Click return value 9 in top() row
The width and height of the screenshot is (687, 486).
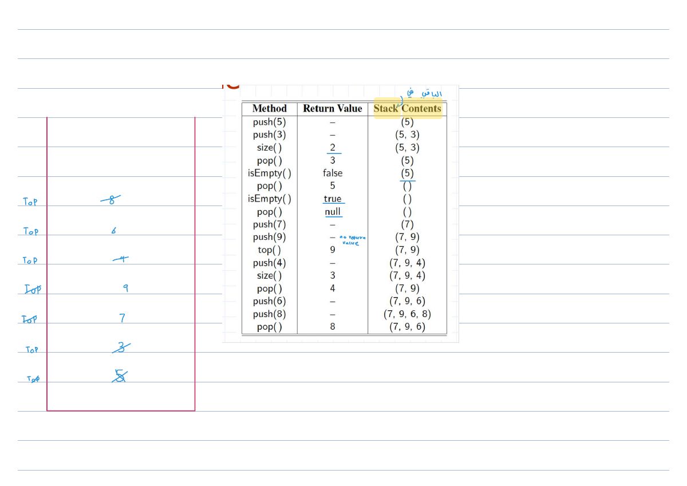coord(333,250)
